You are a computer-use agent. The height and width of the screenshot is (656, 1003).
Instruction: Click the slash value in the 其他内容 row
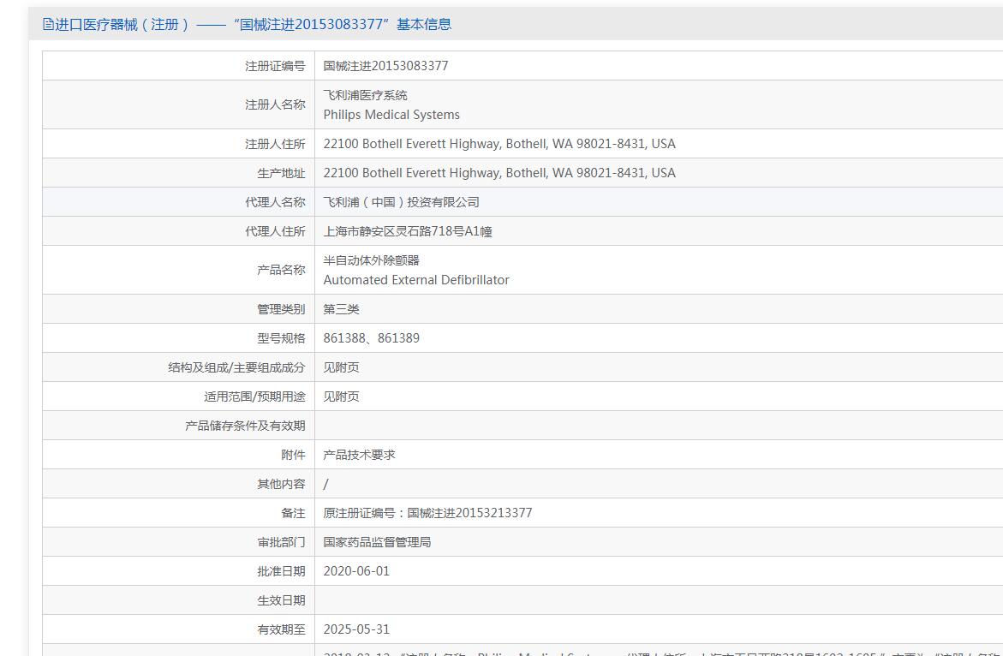[325, 484]
